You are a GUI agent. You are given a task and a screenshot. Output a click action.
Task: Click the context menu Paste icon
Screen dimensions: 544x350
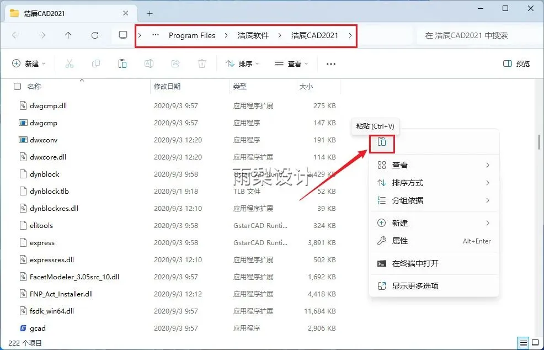pos(382,142)
